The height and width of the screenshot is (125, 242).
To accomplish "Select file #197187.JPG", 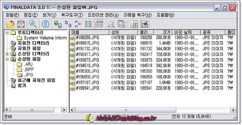I will point(87,82).
